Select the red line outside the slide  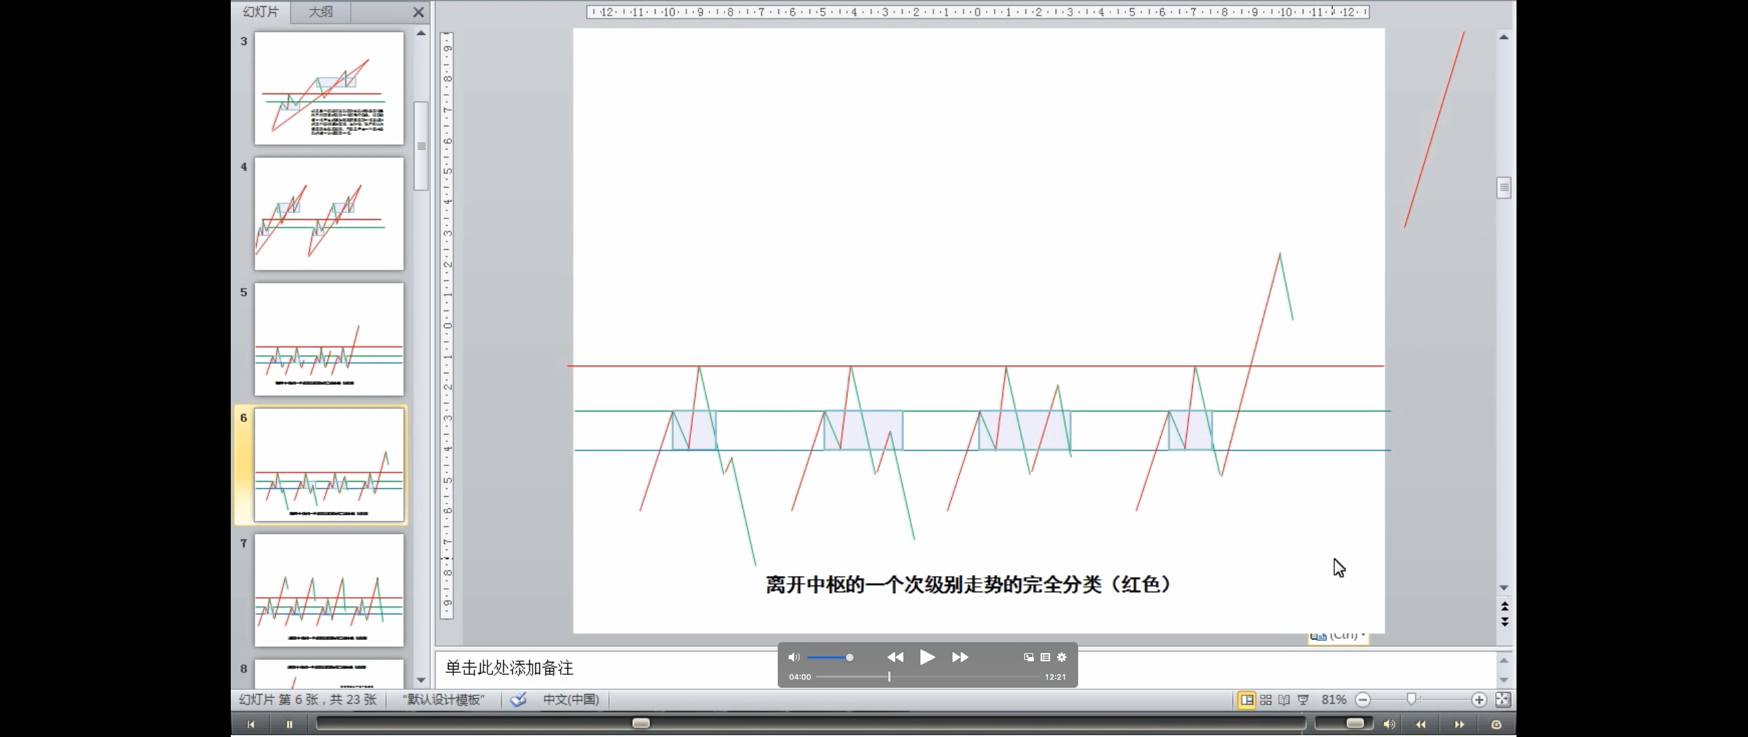click(1434, 130)
